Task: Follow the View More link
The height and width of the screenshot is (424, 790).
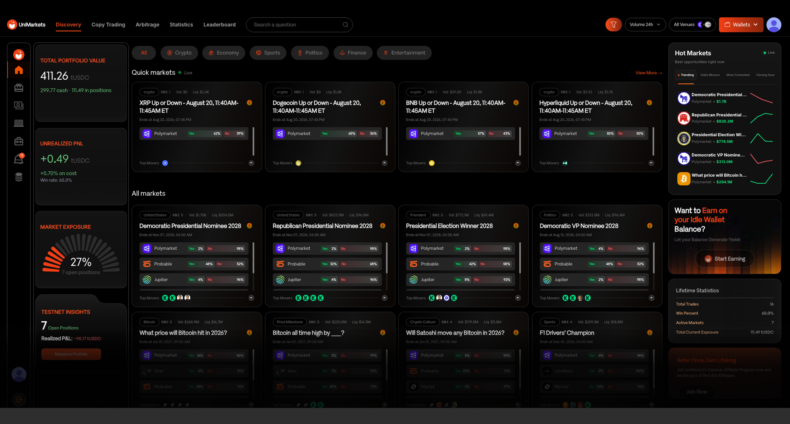Action: (648, 73)
